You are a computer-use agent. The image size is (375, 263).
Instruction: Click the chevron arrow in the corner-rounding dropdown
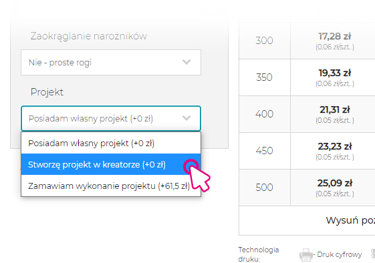point(186,62)
